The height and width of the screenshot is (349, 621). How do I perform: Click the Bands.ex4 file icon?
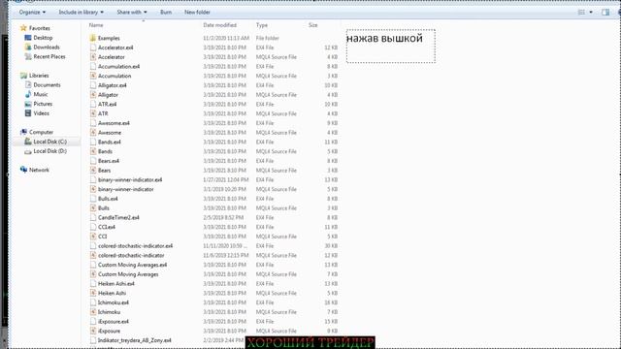pos(93,142)
